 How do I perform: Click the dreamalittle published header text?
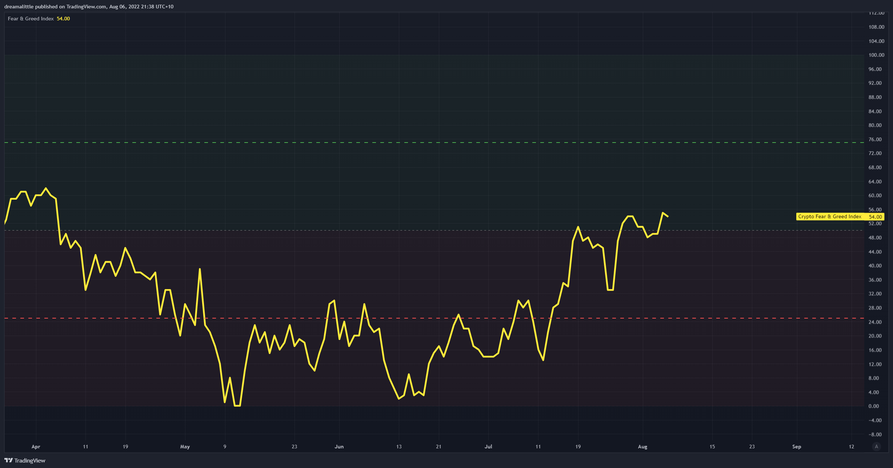point(89,7)
